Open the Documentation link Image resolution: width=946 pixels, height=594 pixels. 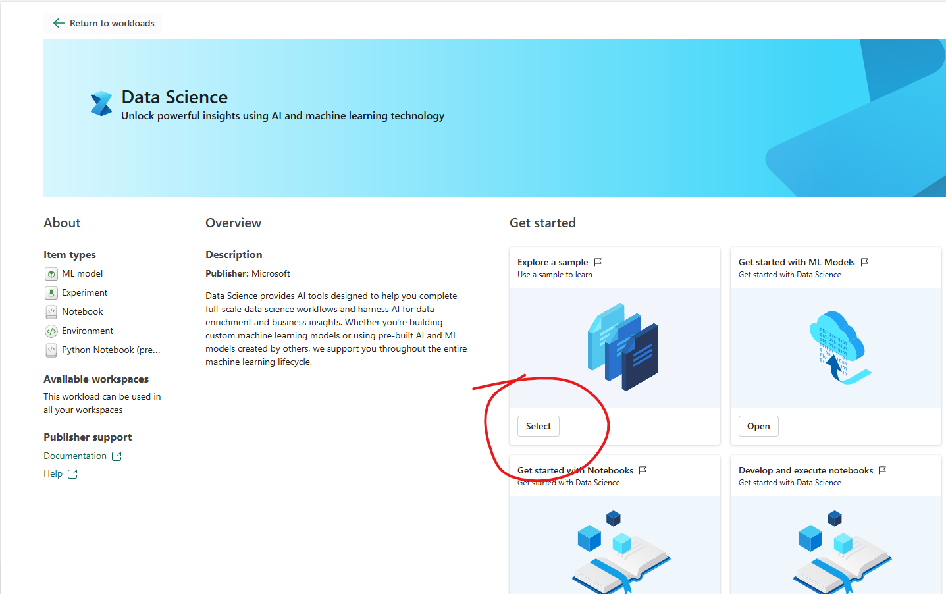[75, 456]
